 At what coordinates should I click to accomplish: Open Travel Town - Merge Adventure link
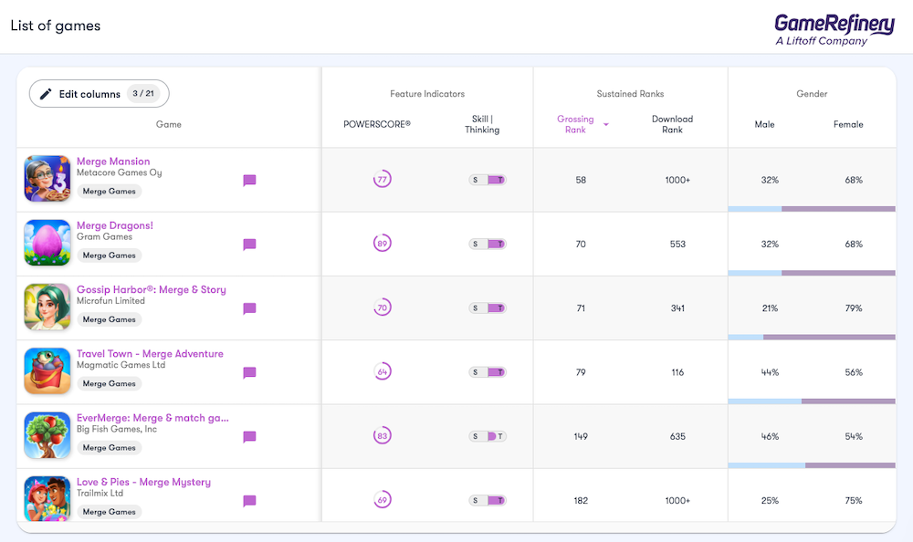pyautogui.click(x=151, y=353)
